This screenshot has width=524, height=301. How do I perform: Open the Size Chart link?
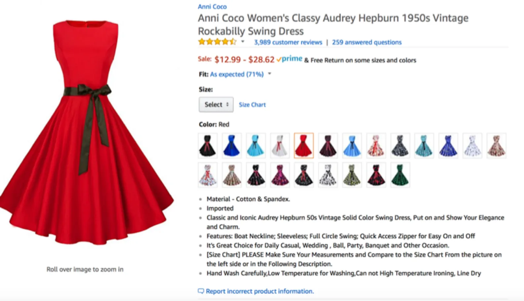point(252,105)
